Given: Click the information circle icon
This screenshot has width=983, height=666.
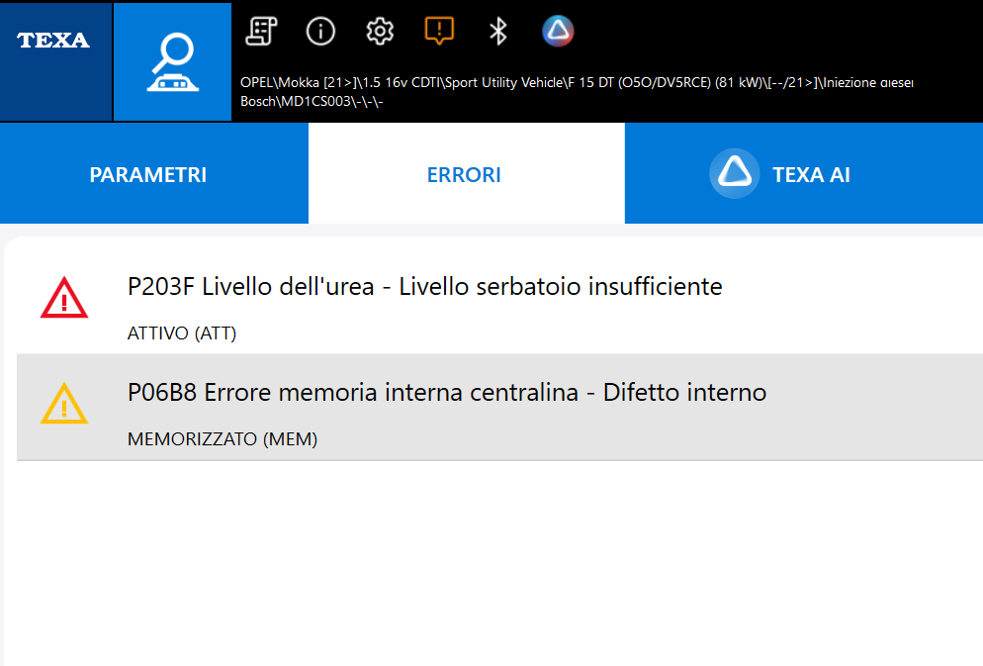Looking at the screenshot, I should click(320, 32).
